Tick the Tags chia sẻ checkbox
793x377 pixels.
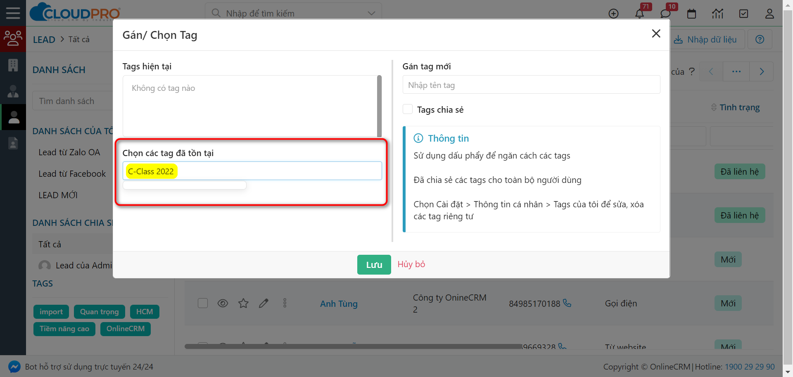pos(408,109)
